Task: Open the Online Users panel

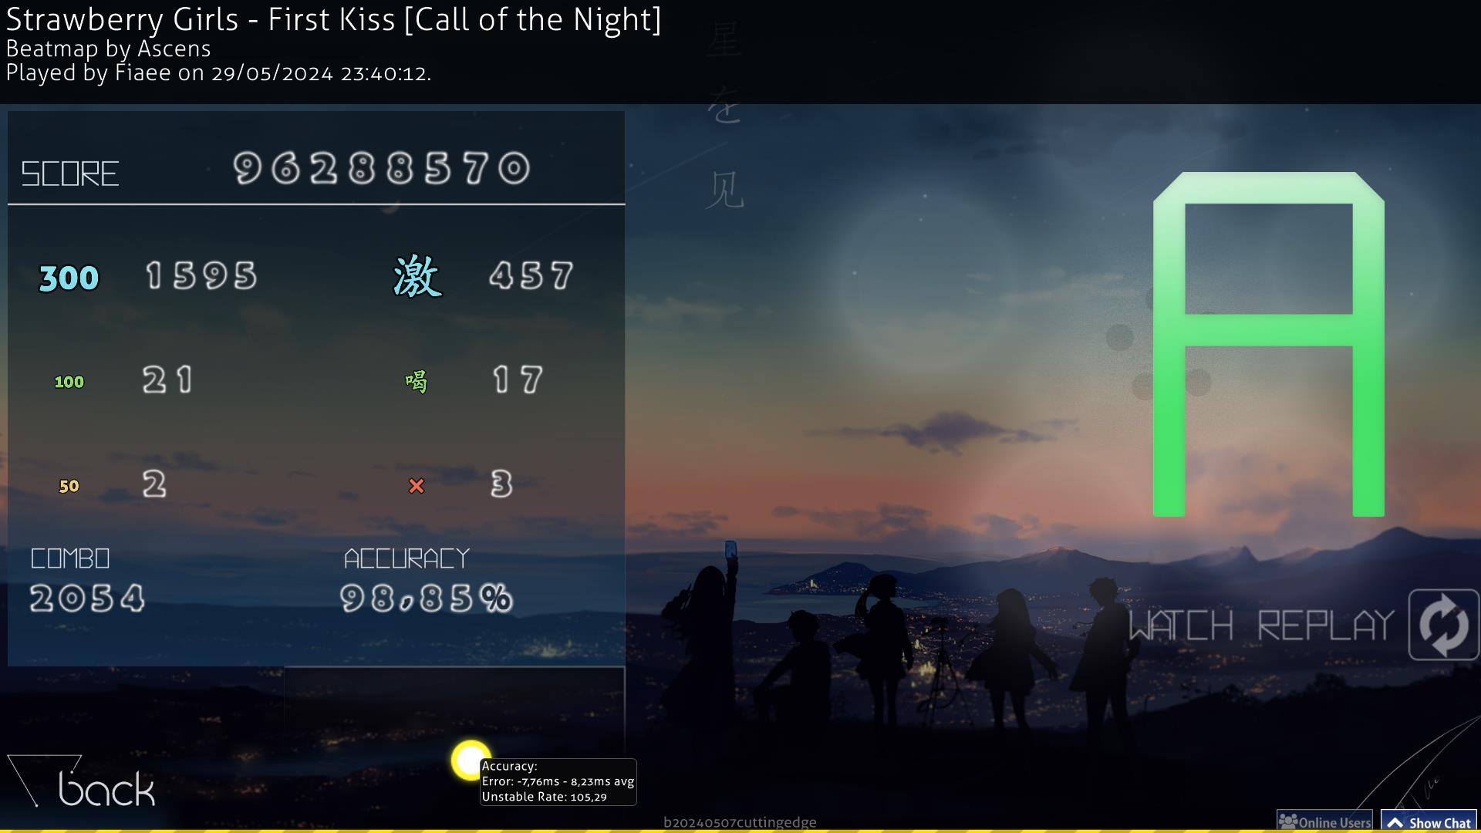Action: [x=1324, y=822]
